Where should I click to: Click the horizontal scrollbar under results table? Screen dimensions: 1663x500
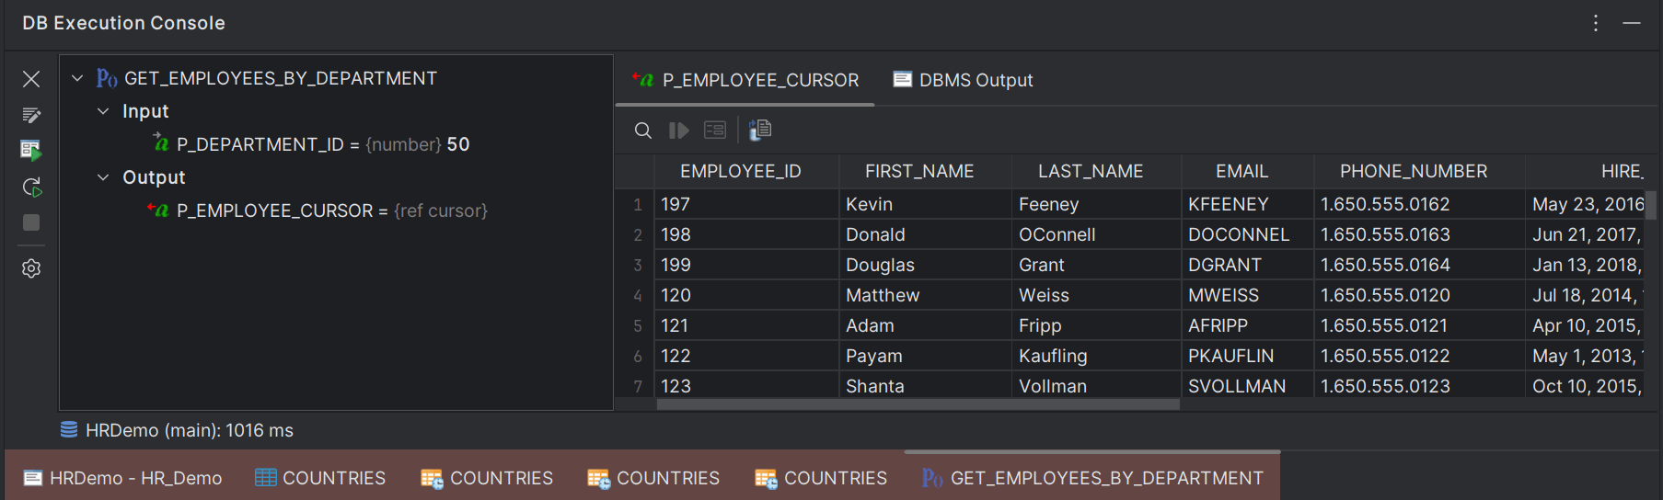tap(918, 404)
